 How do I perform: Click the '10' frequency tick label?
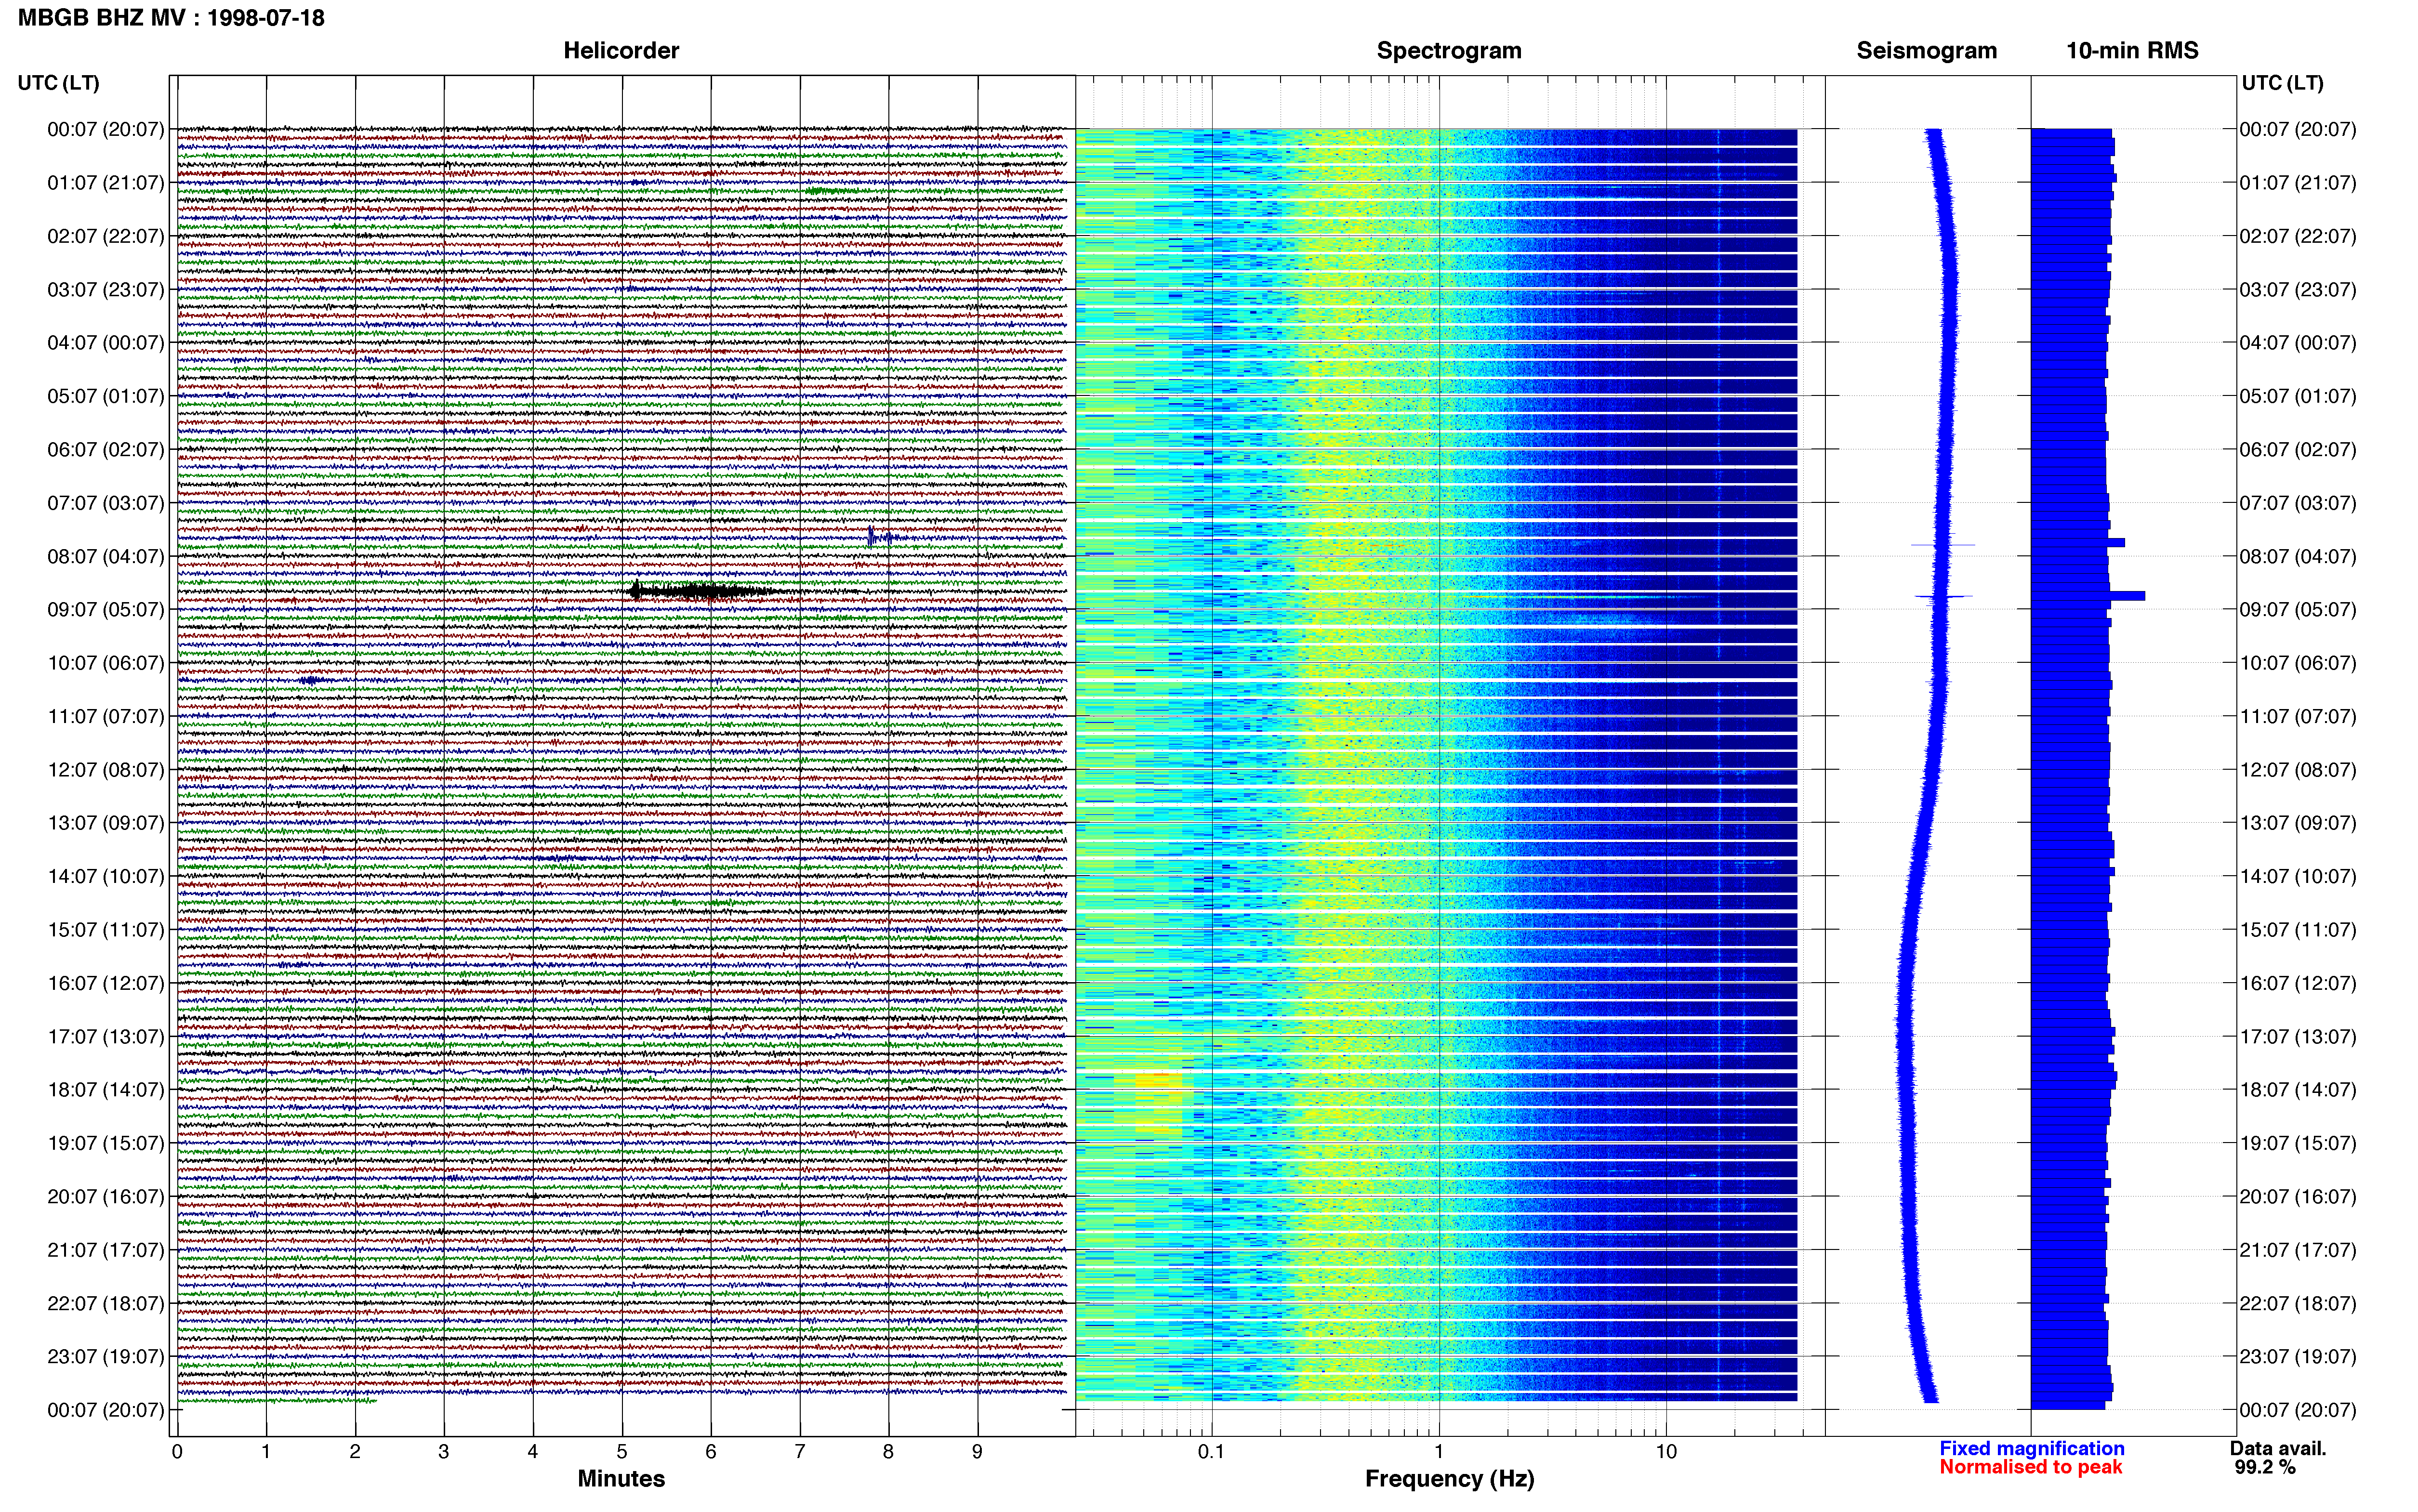click(x=1666, y=1452)
